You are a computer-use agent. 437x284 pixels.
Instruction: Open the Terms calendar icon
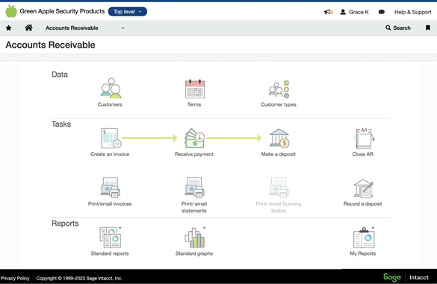pyautogui.click(x=195, y=89)
